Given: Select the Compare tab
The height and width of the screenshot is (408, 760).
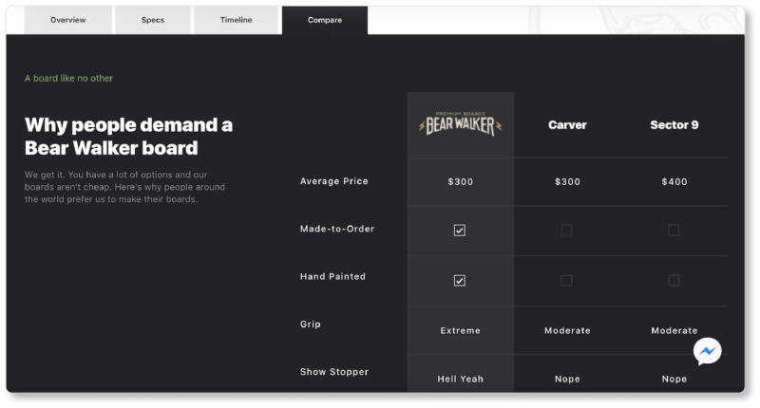Looking at the screenshot, I should point(325,20).
